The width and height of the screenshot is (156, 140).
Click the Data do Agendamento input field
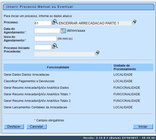(47, 31)
